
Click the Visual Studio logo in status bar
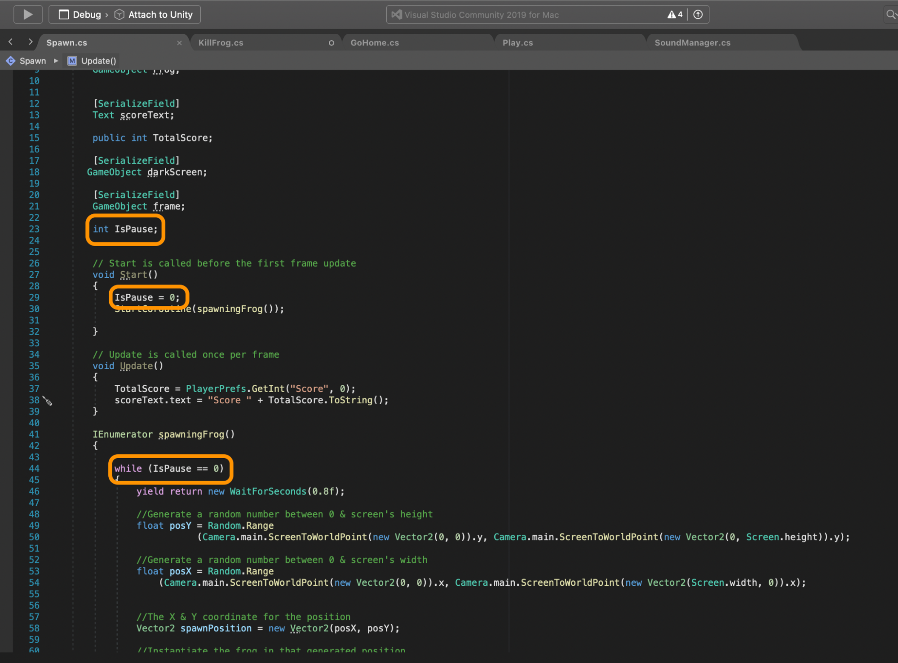pyautogui.click(x=396, y=15)
